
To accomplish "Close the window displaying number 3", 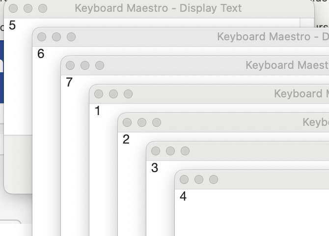I will [x=156, y=151].
